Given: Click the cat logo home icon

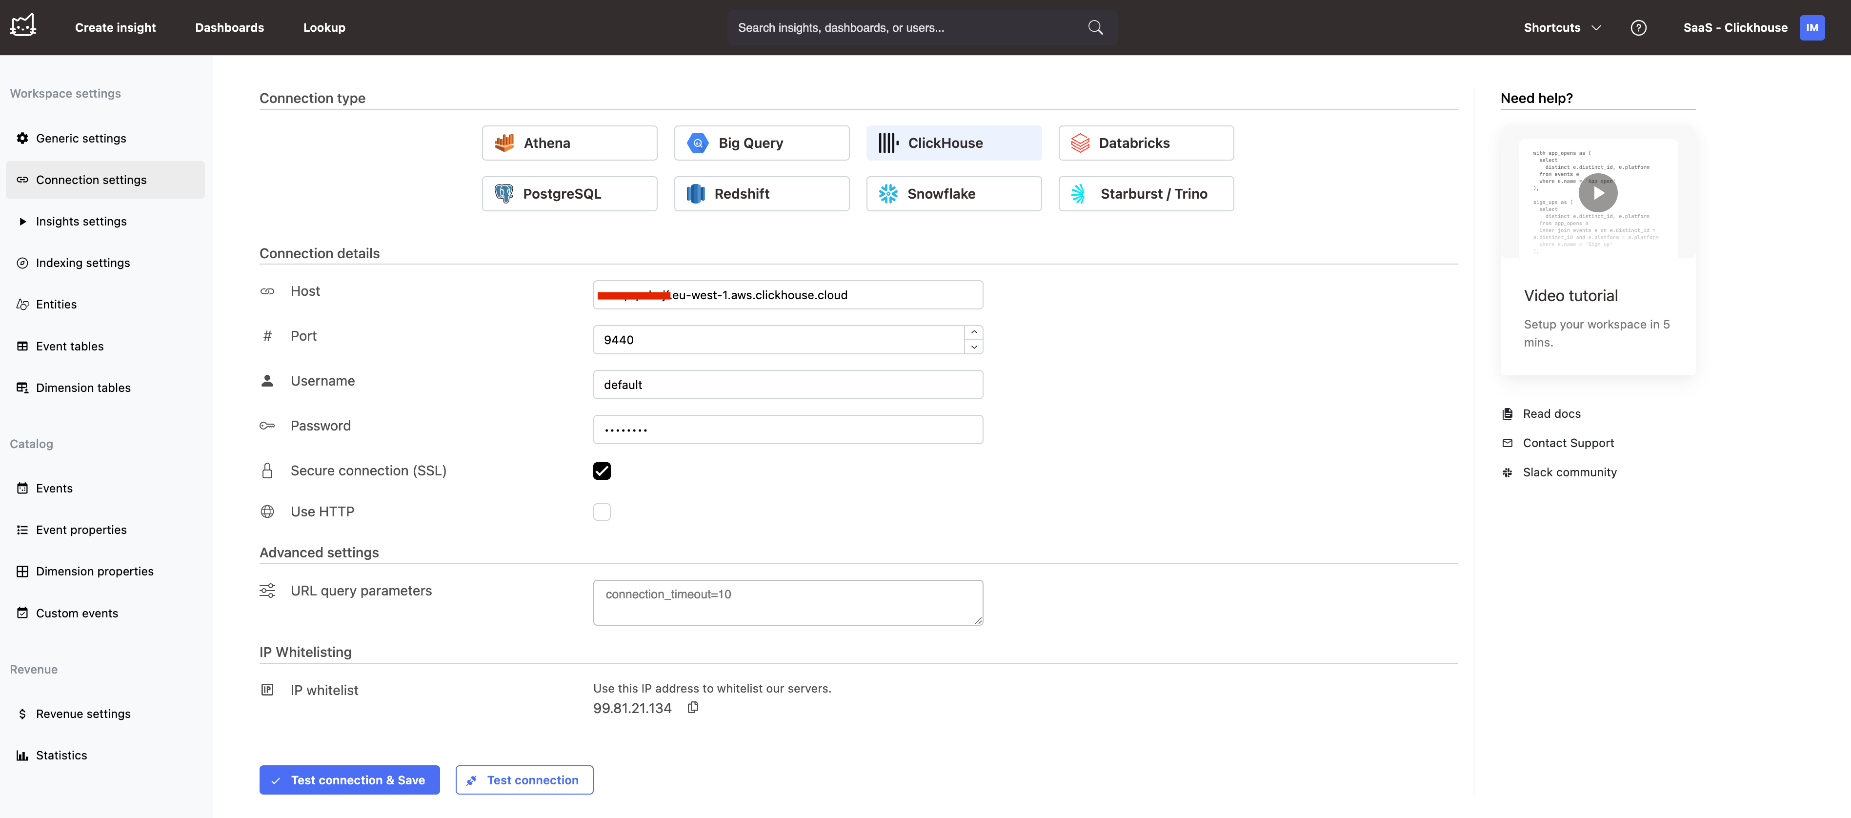Looking at the screenshot, I should pyautogui.click(x=23, y=26).
